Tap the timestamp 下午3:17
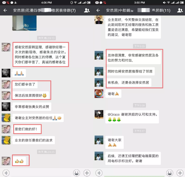Viewport: 185px width, 177px height. coord(139,131)
